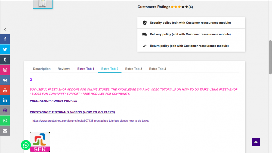Click the SFK logo image
This screenshot has width=272, height=153.
[40, 142]
